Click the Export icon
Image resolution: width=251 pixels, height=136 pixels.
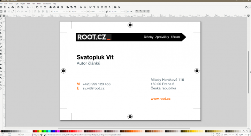22,7
